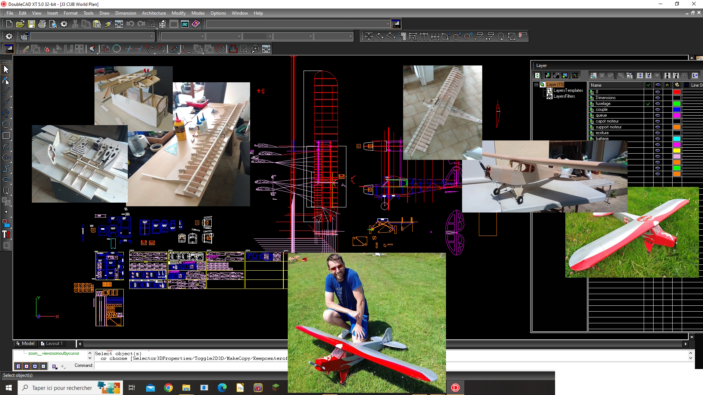Open the layer selection dropdown in toolbar
Image resolution: width=703 pixels, height=395 pixels.
152,36
